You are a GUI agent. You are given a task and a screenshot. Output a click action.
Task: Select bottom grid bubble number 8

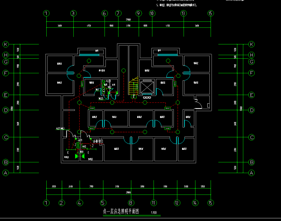click(x=131, y=203)
